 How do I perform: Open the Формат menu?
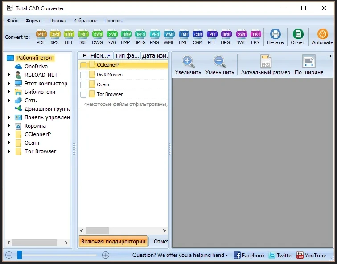point(34,21)
